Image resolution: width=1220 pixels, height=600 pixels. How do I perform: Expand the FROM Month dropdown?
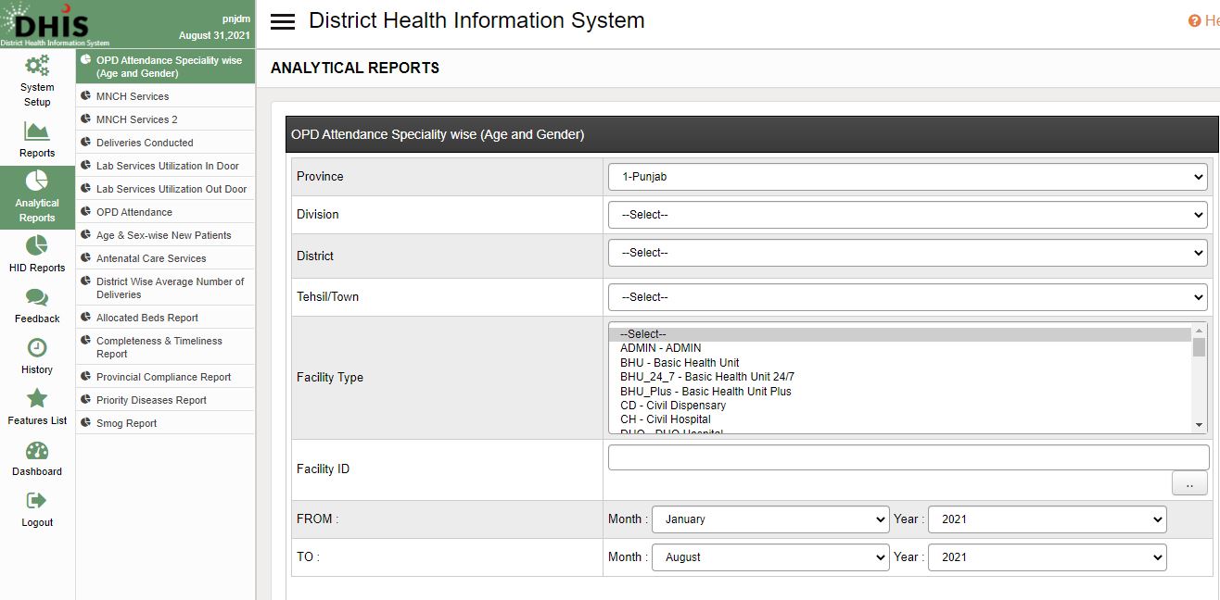769,519
